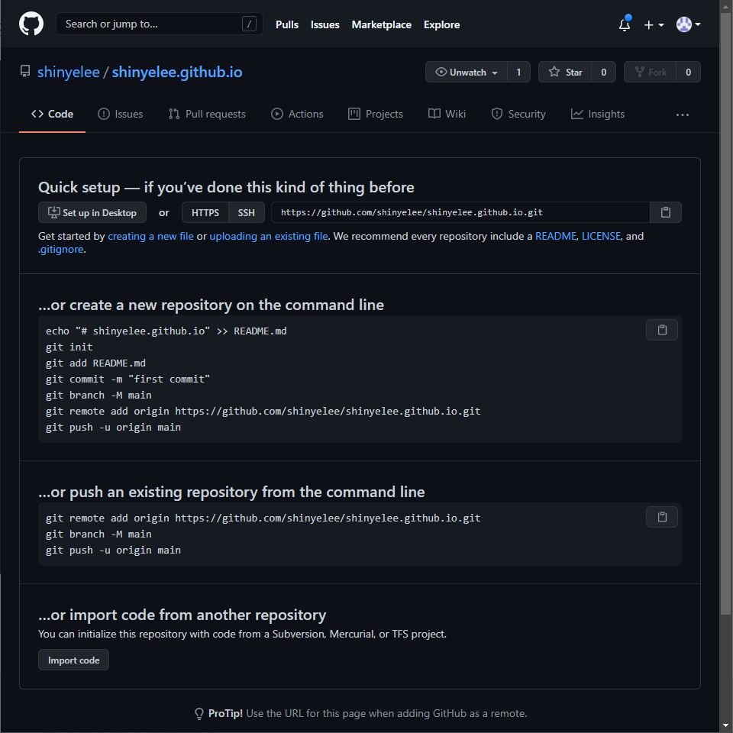Switch to the Actions tab
The image size is (733, 733).
tap(297, 114)
